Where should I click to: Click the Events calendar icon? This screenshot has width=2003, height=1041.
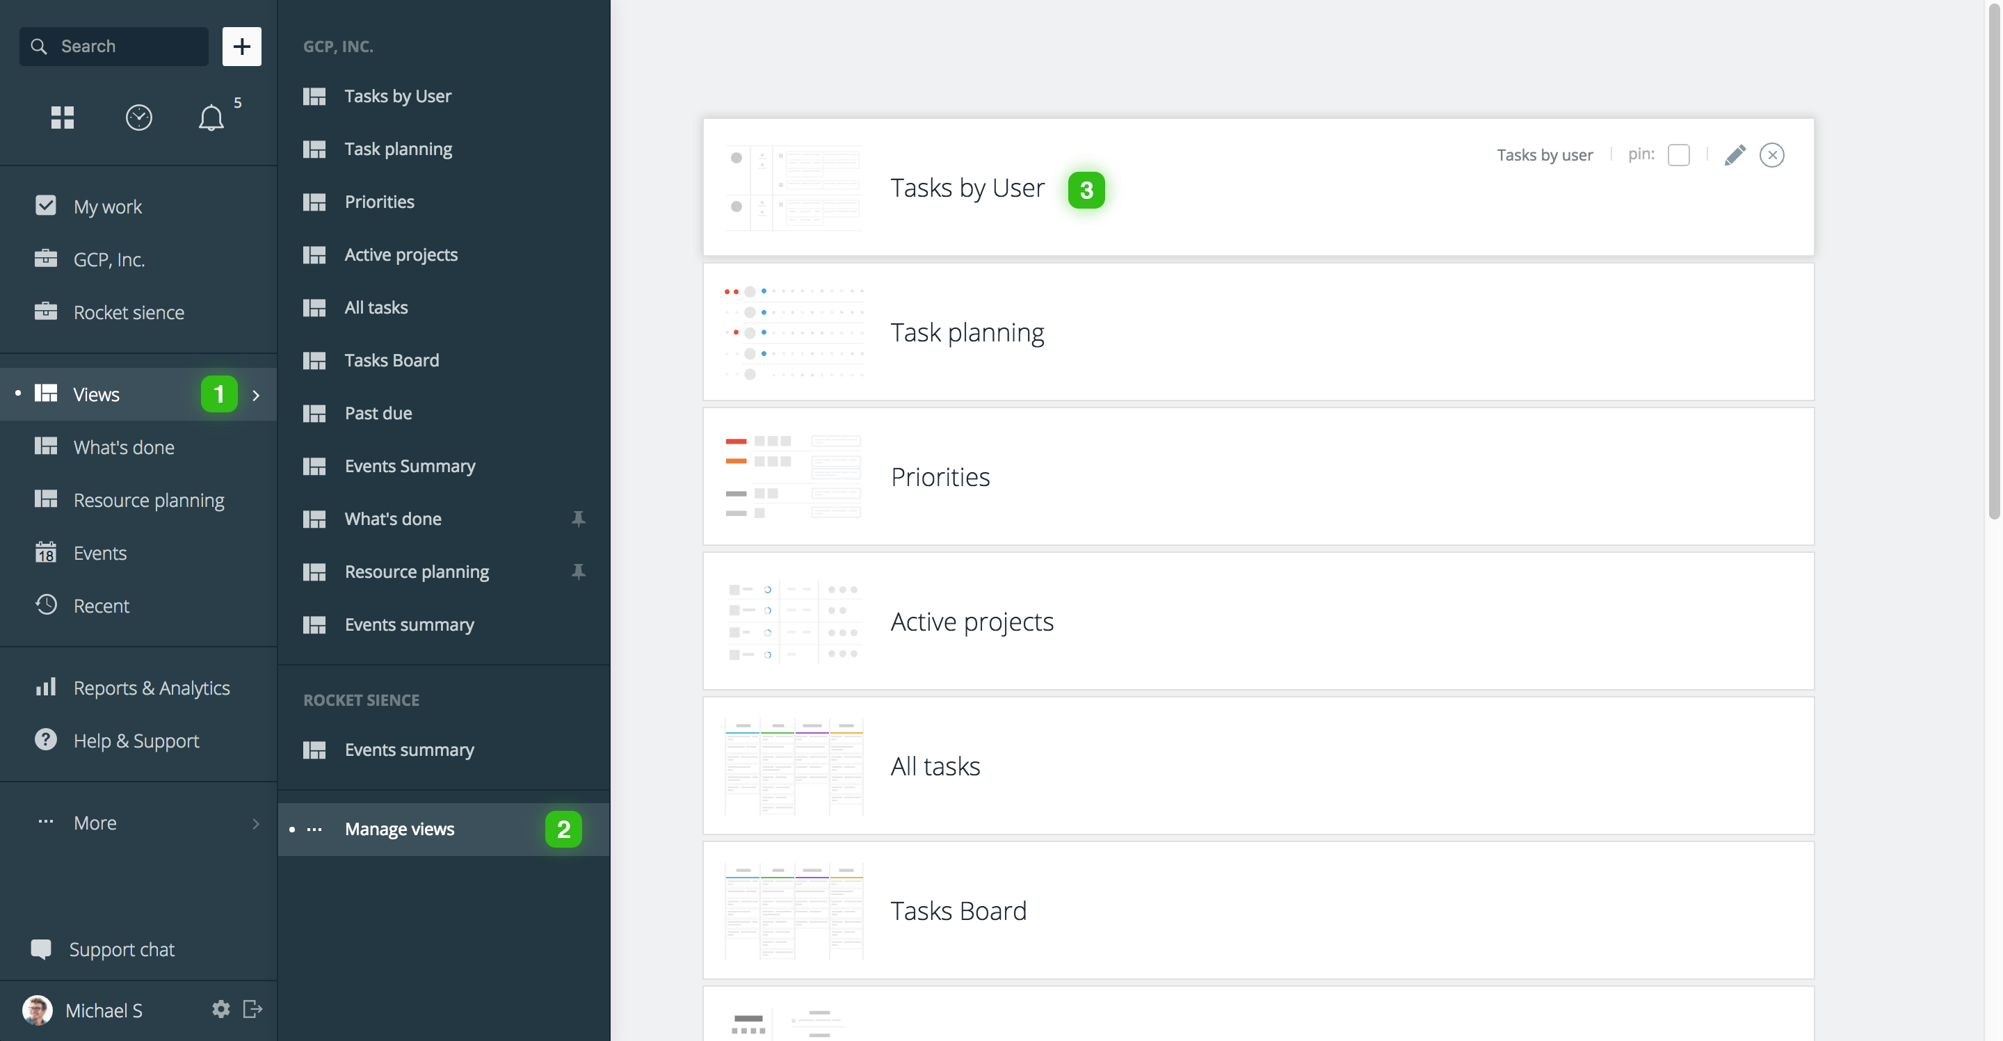pyautogui.click(x=46, y=552)
